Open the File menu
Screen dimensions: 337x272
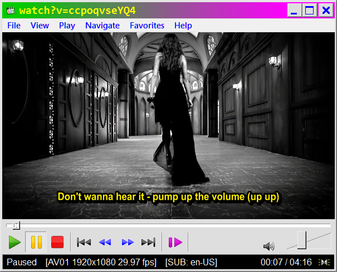pos(14,26)
